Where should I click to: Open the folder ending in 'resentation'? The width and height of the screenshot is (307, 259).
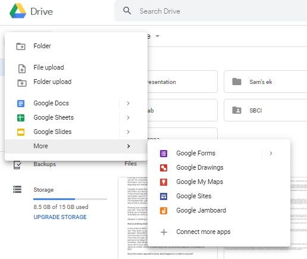click(183, 82)
